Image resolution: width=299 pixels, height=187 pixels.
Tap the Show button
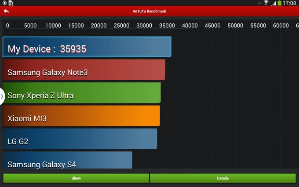[x=76, y=178]
